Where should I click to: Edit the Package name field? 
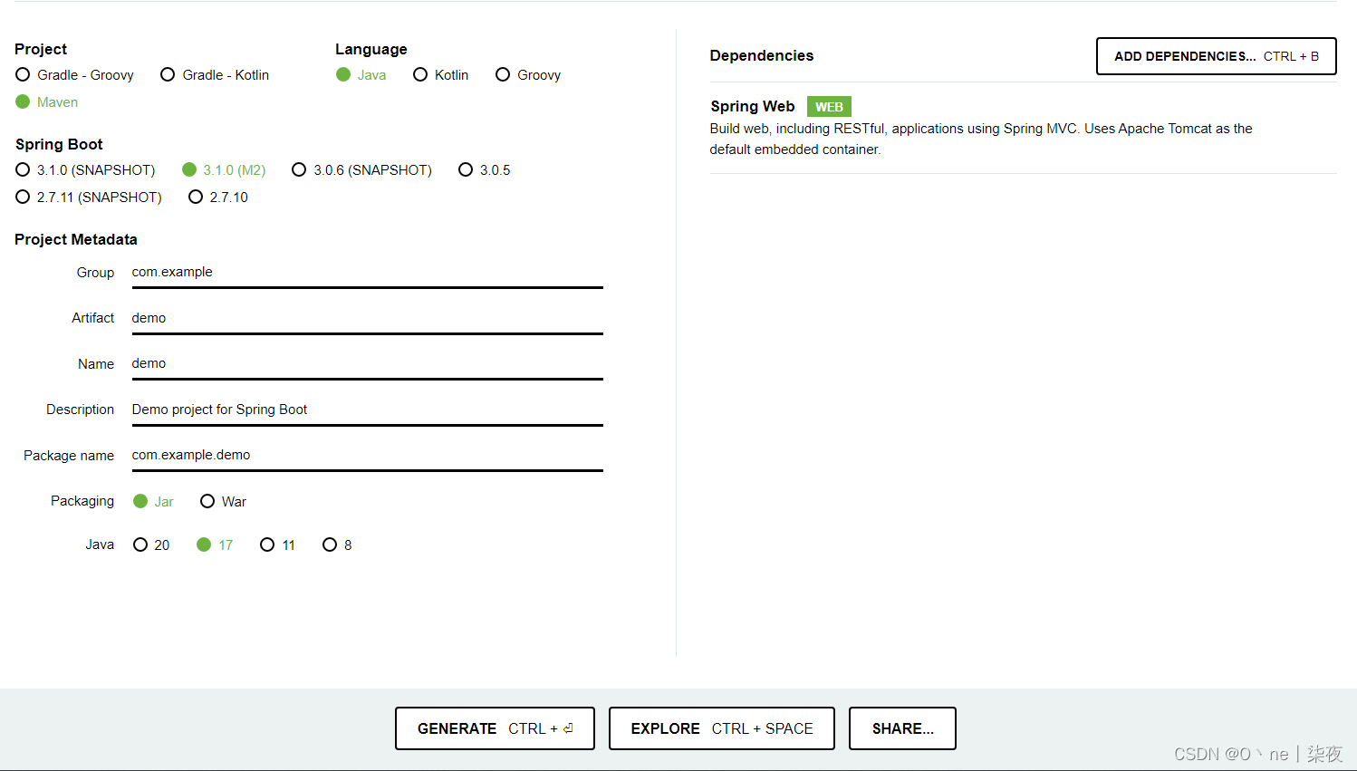point(368,456)
